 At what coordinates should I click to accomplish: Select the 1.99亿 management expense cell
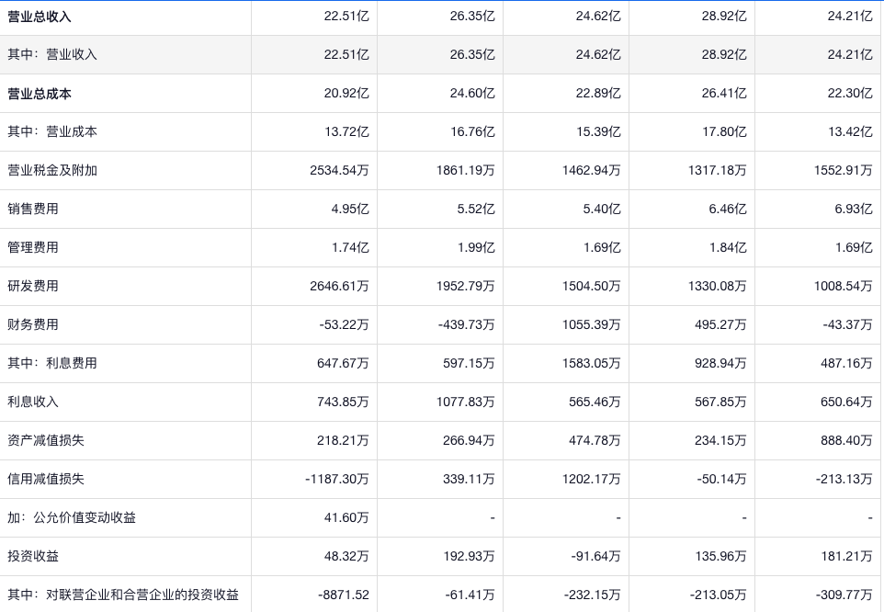(476, 248)
